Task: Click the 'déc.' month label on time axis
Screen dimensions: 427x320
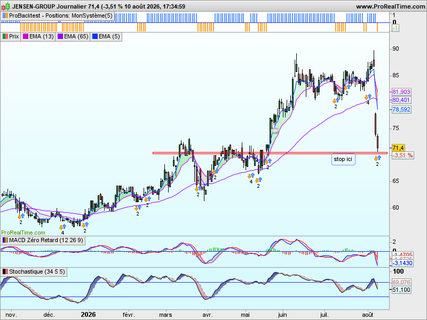Action: [49, 315]
